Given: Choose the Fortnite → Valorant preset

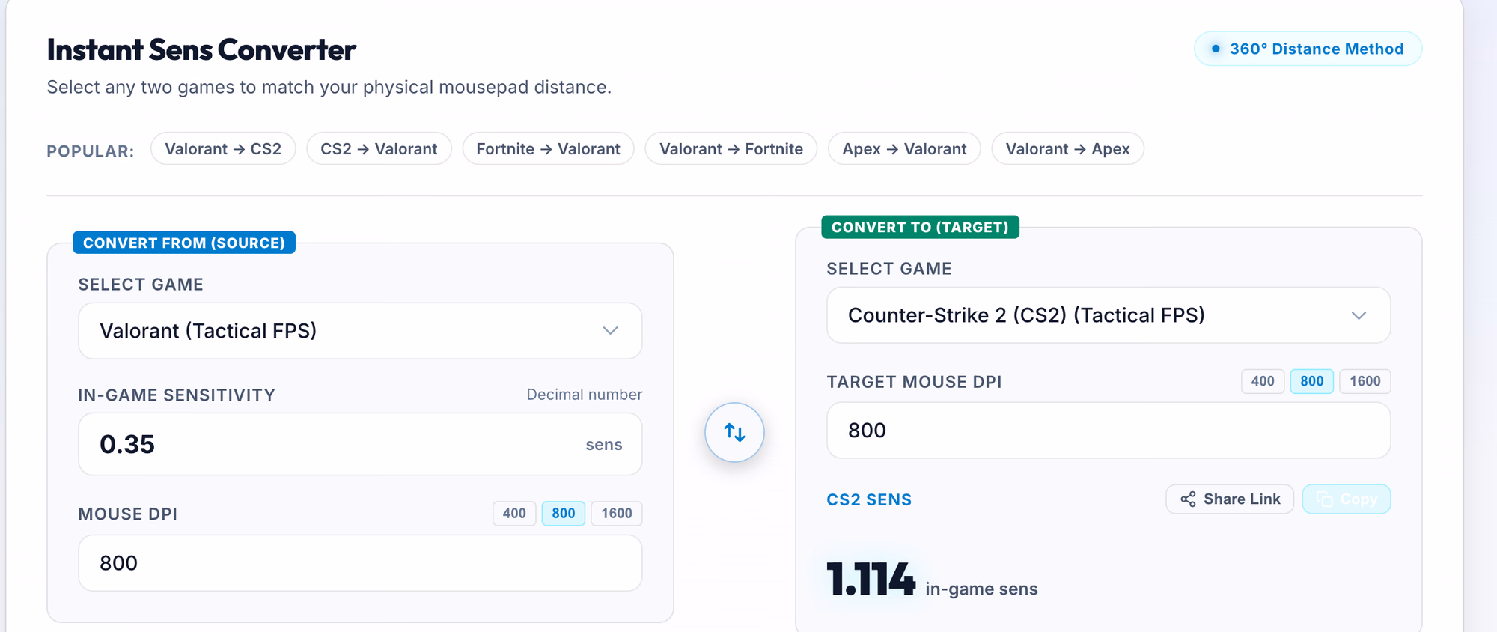Looking at the screenshot, I should (549, 149).
